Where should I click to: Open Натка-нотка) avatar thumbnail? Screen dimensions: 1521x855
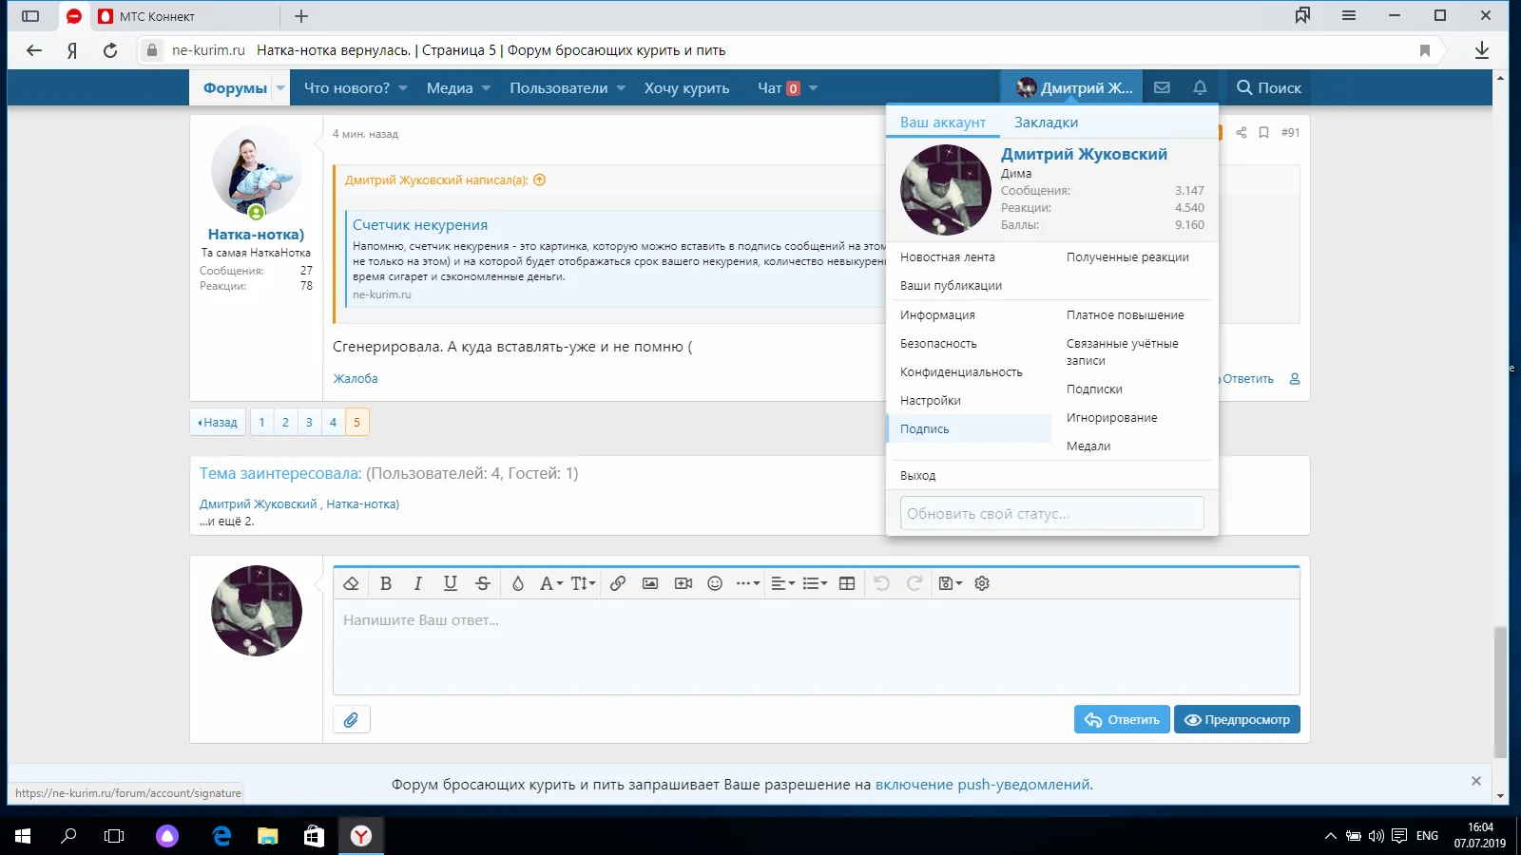click(257, 173)
